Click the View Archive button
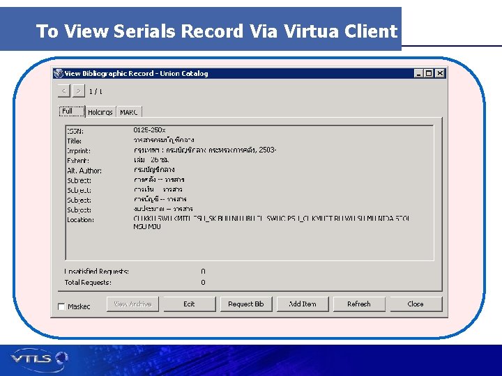Viewport: 502px width, 376px height. pyautogui.click(x=132, y=304)
